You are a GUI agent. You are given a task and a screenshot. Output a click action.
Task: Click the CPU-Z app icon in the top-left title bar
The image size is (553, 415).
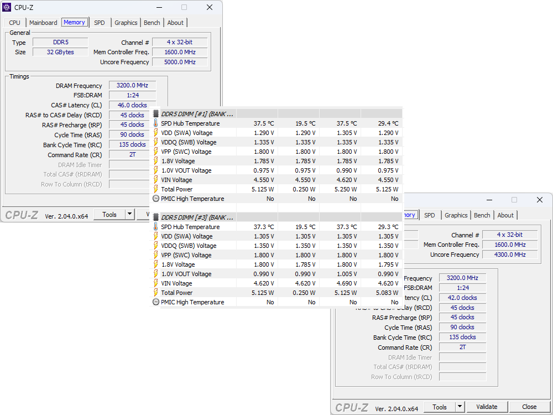(x=7, y=7)
